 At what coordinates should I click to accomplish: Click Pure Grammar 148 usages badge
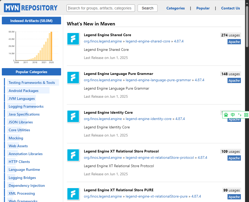(x=231, y=74)
